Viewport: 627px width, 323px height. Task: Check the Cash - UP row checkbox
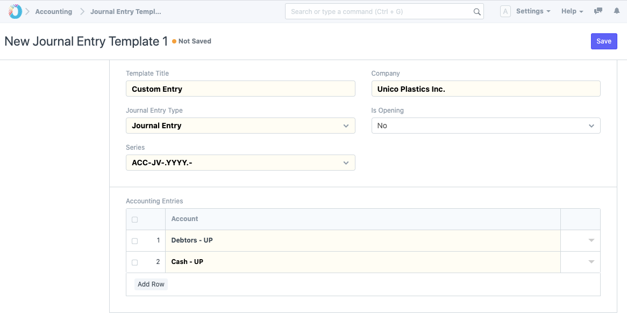(134, 262)
